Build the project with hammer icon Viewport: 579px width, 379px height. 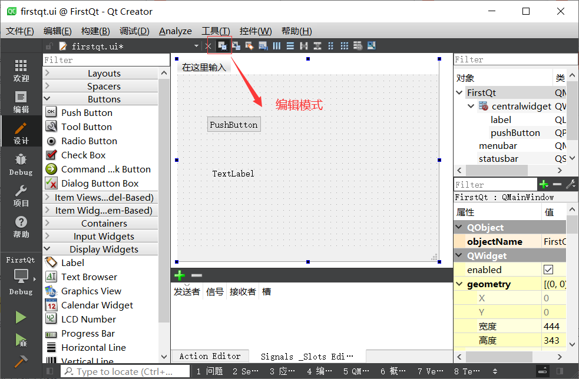click(x=21, y=361)
